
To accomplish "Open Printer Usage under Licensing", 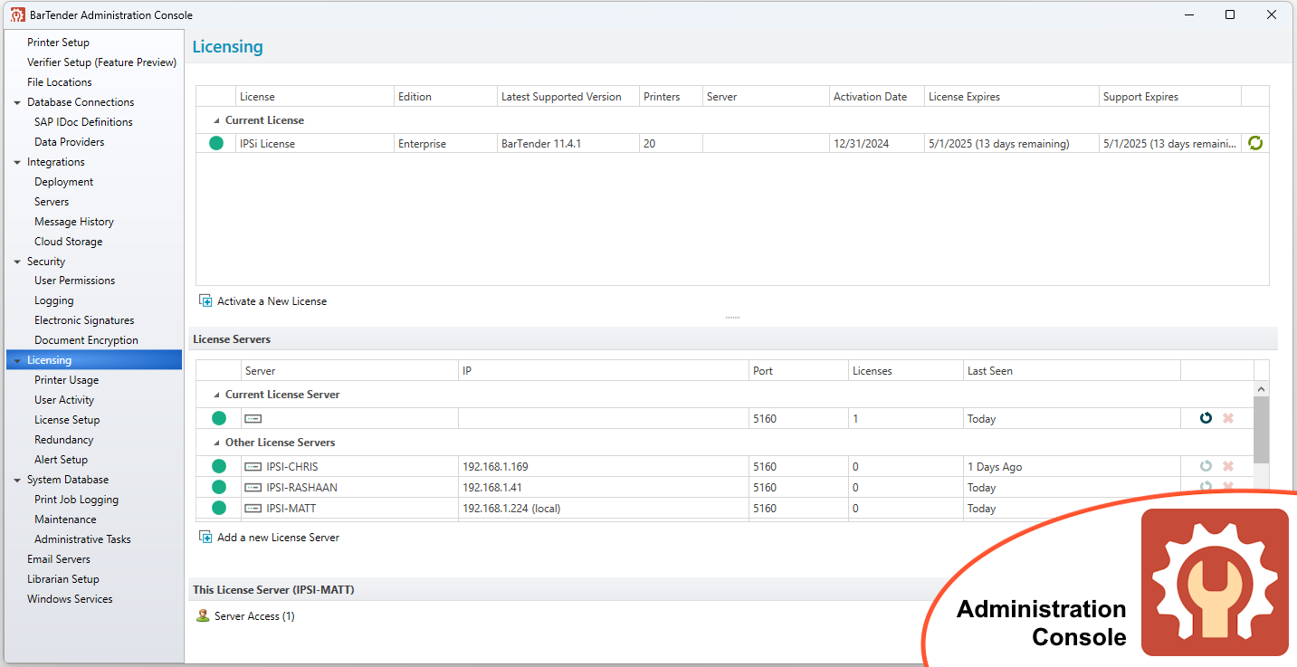I will (x=66, y=380).
